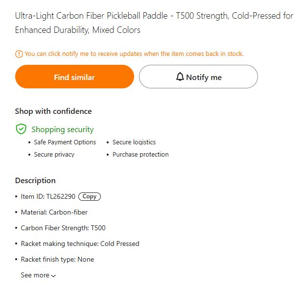Click the Shop with confidence heading
301x297 pixels.
[x=53, y=111]
